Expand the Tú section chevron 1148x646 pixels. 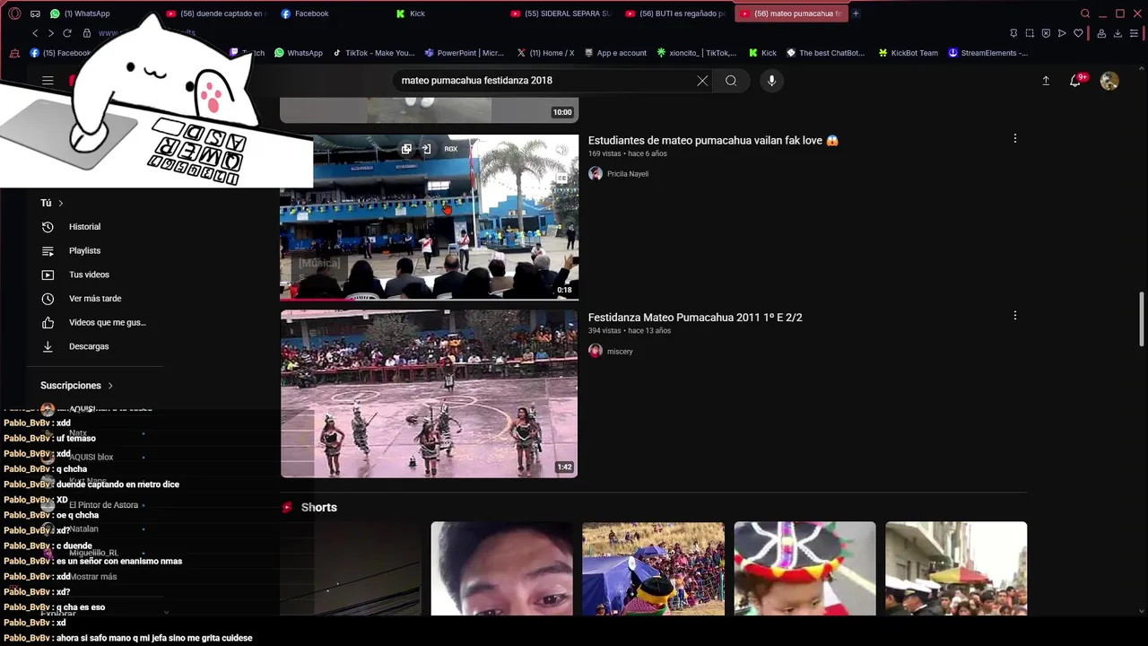[x=60, y=204]
